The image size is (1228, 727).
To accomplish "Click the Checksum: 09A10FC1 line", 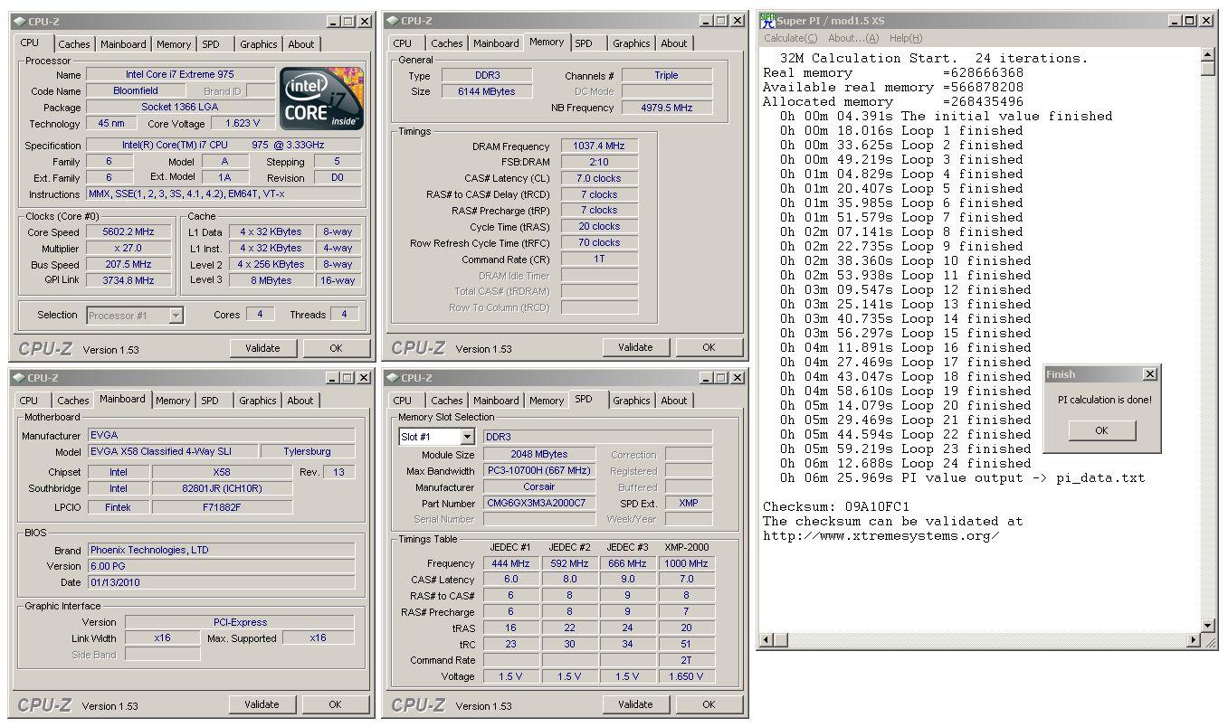I will tap(836, 506).
